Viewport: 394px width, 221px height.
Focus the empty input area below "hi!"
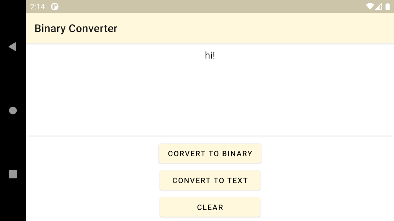click(x=210, y=99)
